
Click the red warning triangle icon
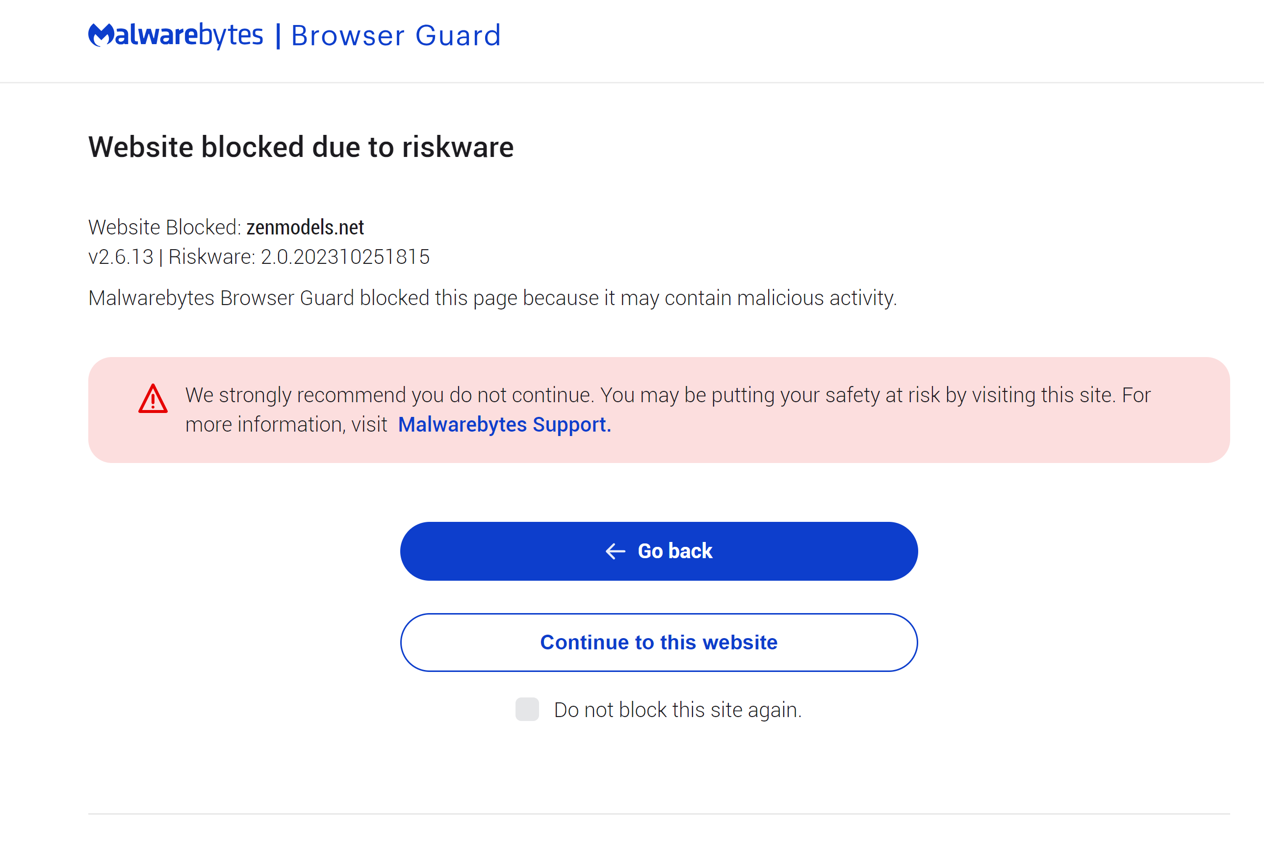pos(153,400)
